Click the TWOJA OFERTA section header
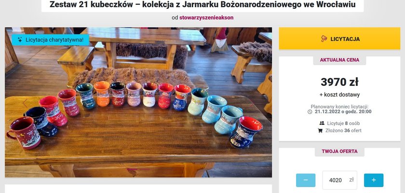 pyautogui.click(x=339, y=152)
